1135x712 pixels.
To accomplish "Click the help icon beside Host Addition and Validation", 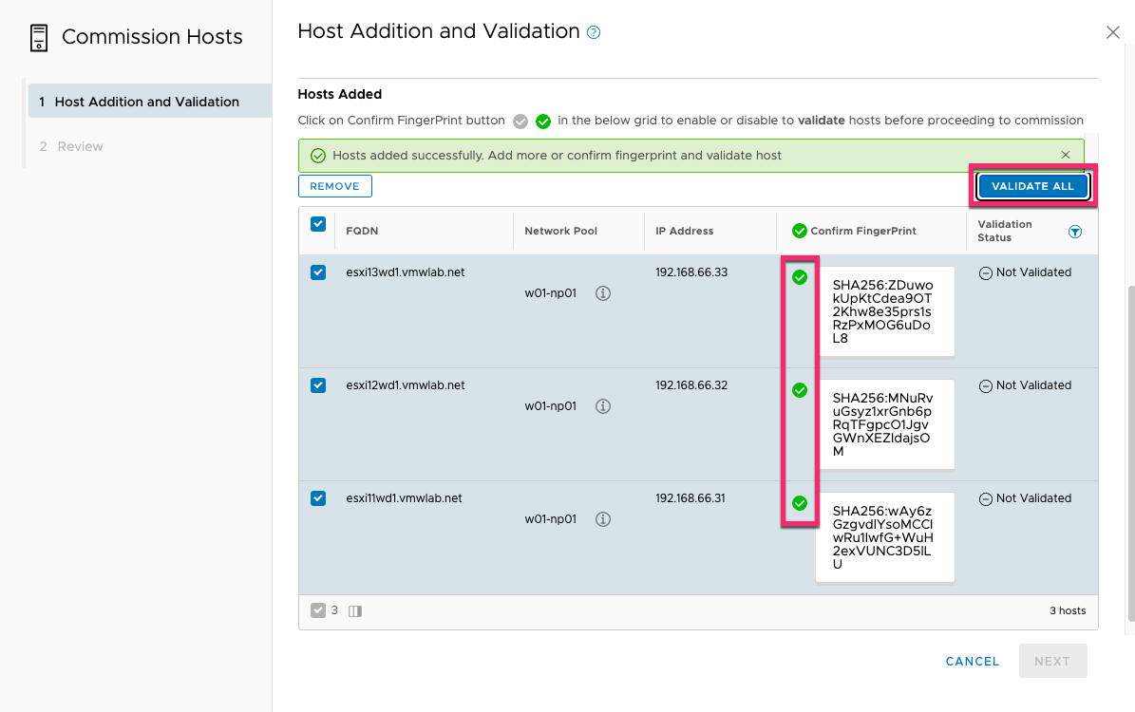I will pyautogui.click(x=594, y=32).
